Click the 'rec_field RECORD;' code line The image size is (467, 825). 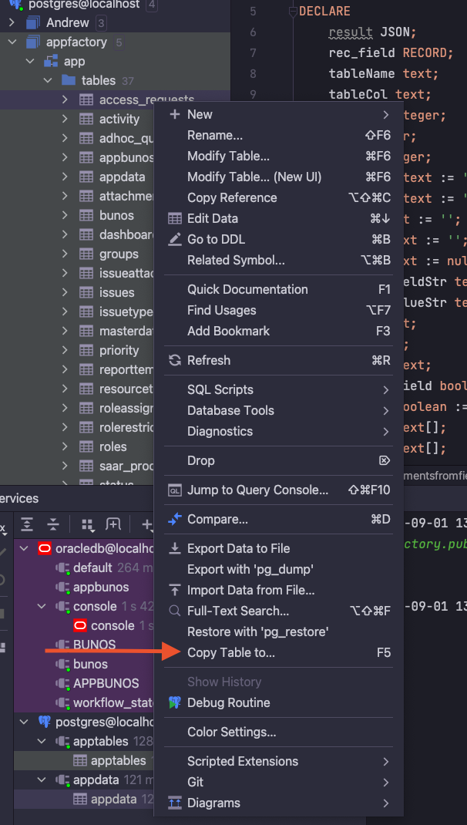point(391,52)
